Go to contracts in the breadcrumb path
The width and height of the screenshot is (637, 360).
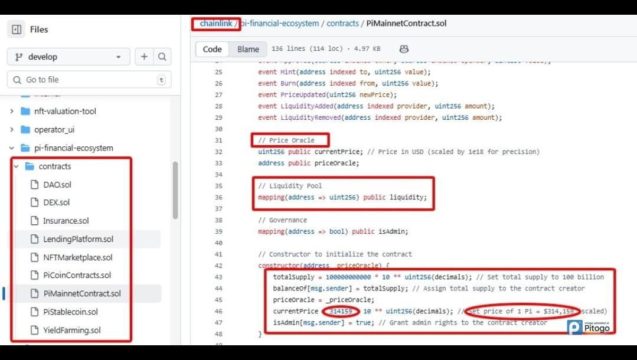(x=342, y=24)
